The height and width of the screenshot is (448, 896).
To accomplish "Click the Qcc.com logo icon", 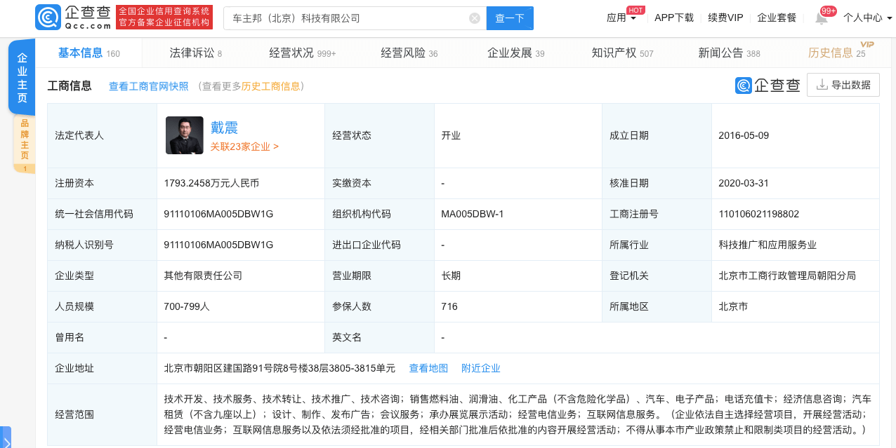I will [48, 18].
